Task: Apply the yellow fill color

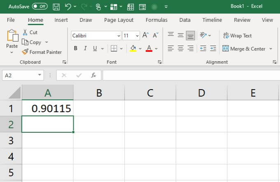Action: pyautogui.click(x=133, y=48)
